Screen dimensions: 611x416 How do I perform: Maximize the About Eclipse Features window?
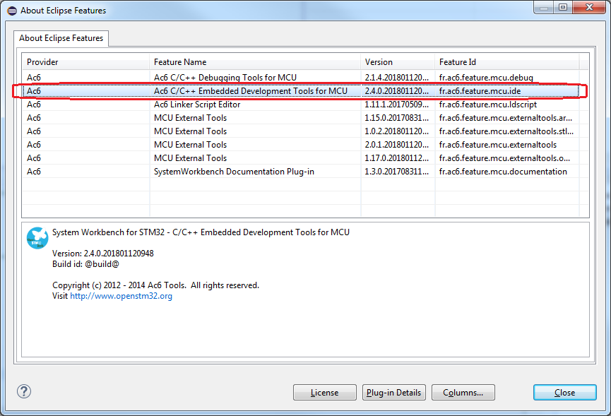pos(563,7)
